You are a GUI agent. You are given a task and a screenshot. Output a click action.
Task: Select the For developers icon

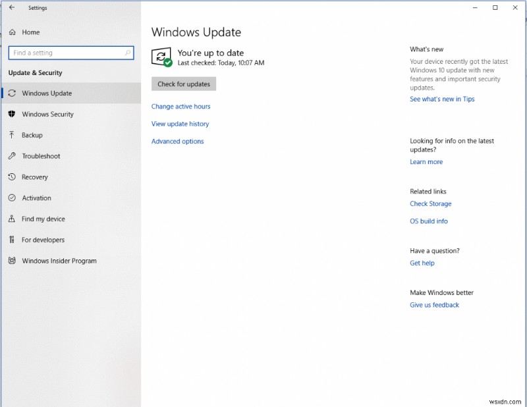pos(12,240)
